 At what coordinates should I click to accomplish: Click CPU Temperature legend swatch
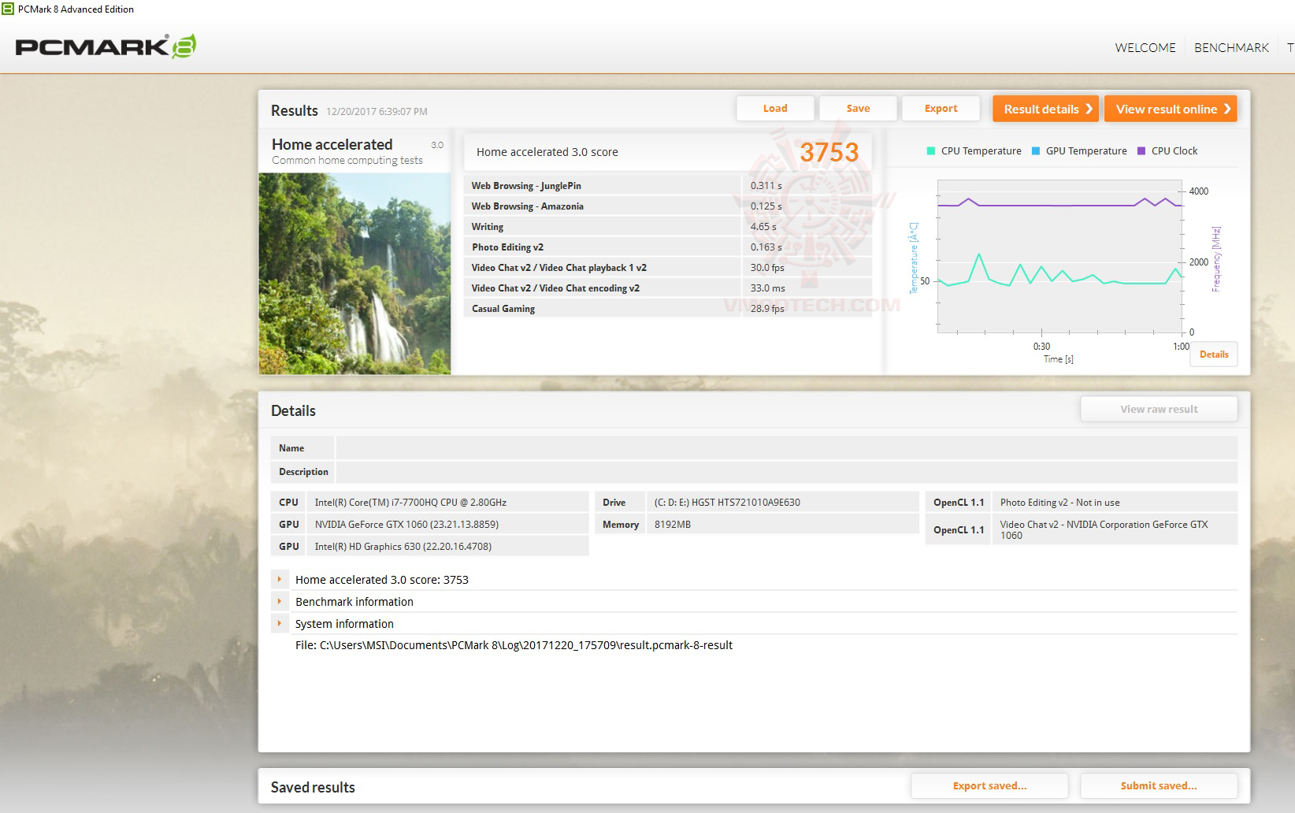[931, 151]
